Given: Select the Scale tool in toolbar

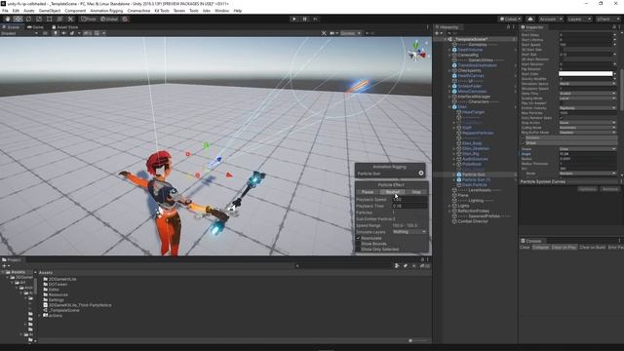Looking at the screenshot, I should 39,19.
